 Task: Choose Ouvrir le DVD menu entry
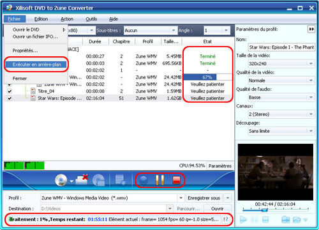pyautogui.click(x=36, y=29)
